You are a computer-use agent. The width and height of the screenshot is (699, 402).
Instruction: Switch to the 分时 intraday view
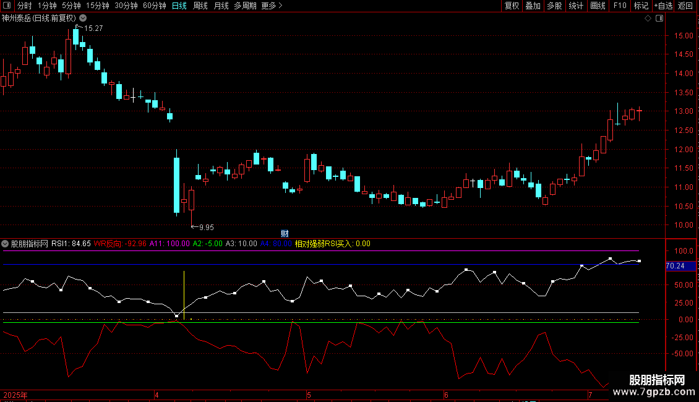pyautogui.click(x=25, y=6)
